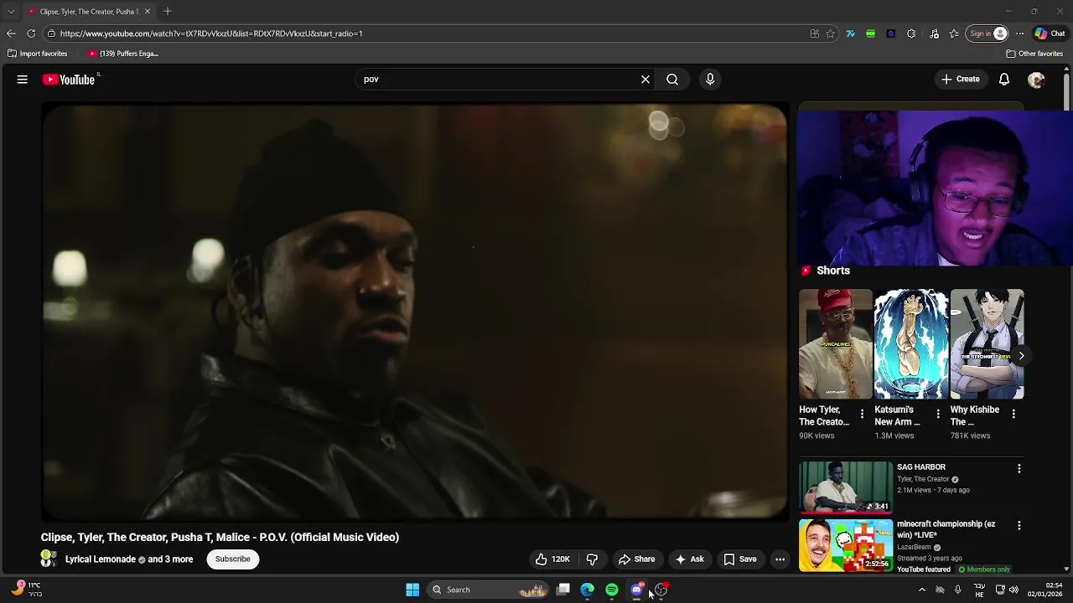Click the video player to pause

[415, 312]
